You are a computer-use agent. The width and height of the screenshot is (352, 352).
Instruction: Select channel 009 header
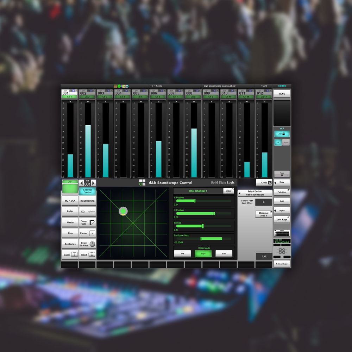pyautogui.click(x=211, y=94)
